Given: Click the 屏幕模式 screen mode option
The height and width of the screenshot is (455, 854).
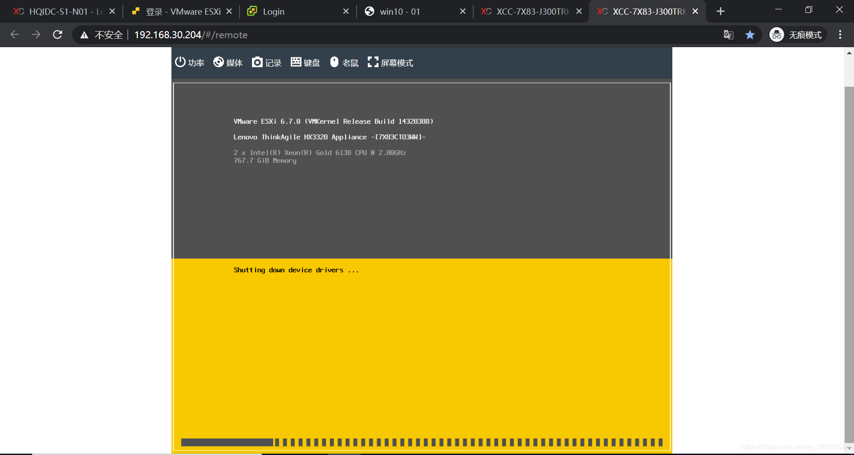Looking at the screenshot, I should tap(390, 63).
